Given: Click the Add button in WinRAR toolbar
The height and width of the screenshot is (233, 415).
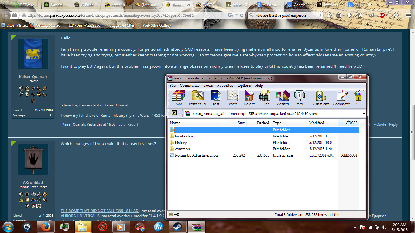Looking at the screenshot, I should click(x=179, y=98).
